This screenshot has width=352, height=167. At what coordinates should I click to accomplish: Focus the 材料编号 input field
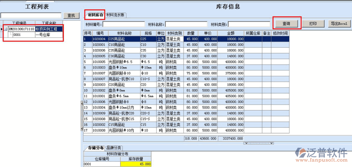pos(124,24)
